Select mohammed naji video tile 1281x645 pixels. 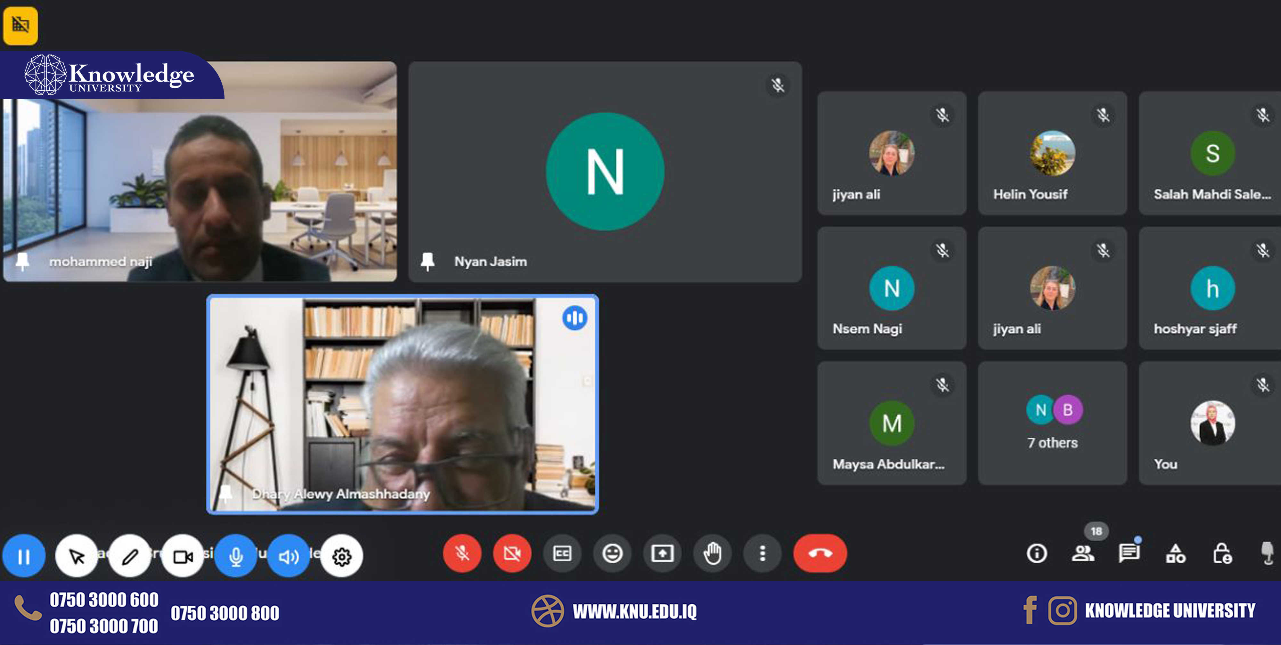(200, 172)
